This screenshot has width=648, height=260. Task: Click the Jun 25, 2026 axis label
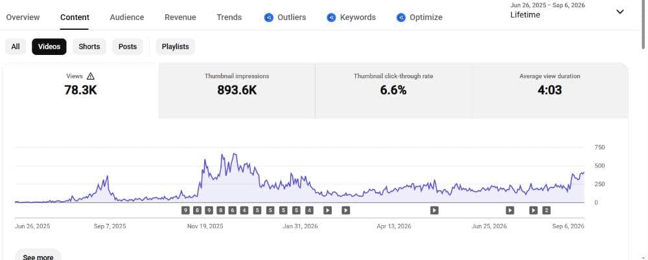(489, 226)
